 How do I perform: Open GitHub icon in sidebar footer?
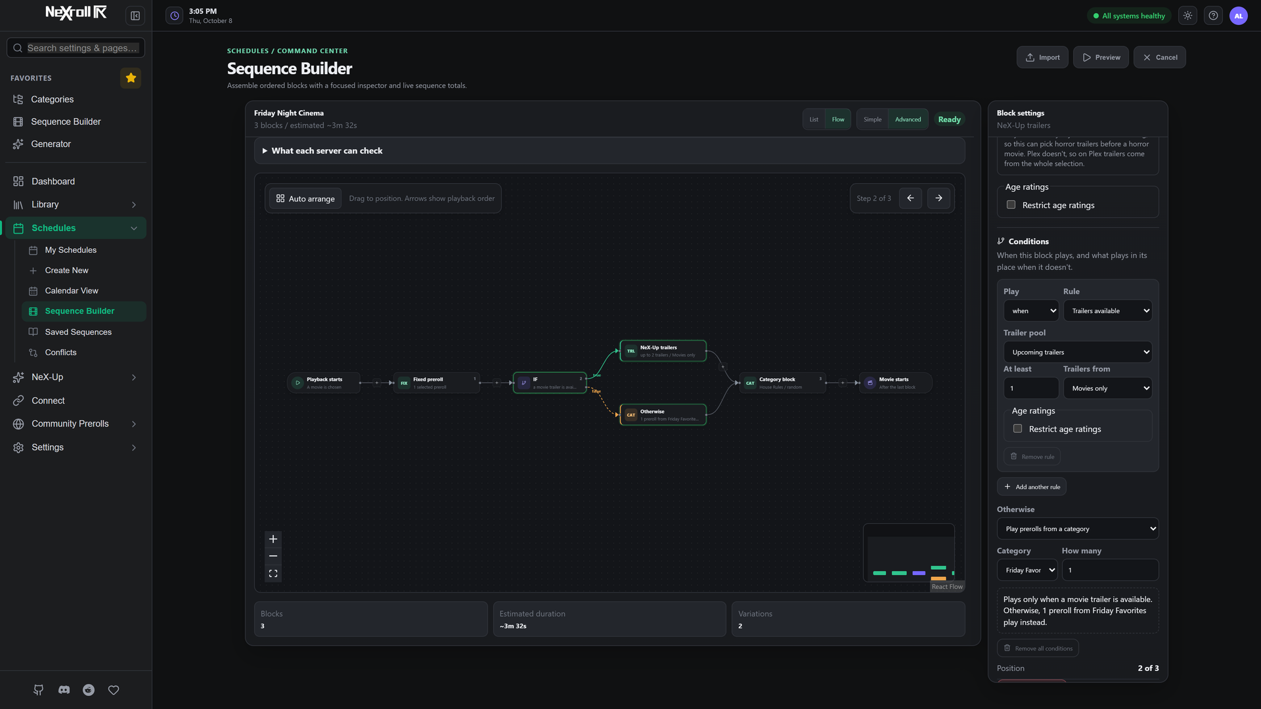39,690
